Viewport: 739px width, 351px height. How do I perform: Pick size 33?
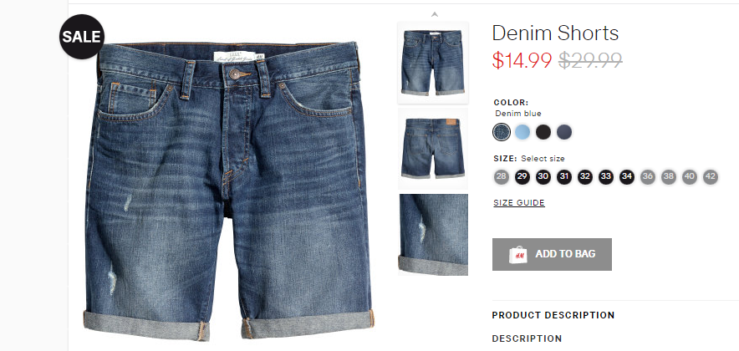click(606, 177)
